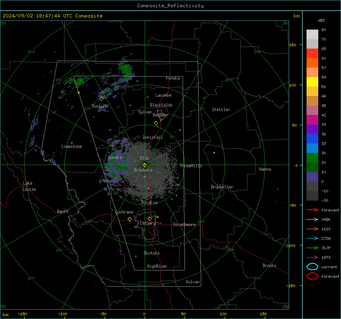Click the 80 dBZ light gray swatch
The image size is (341, 319).
click(312, 34)
